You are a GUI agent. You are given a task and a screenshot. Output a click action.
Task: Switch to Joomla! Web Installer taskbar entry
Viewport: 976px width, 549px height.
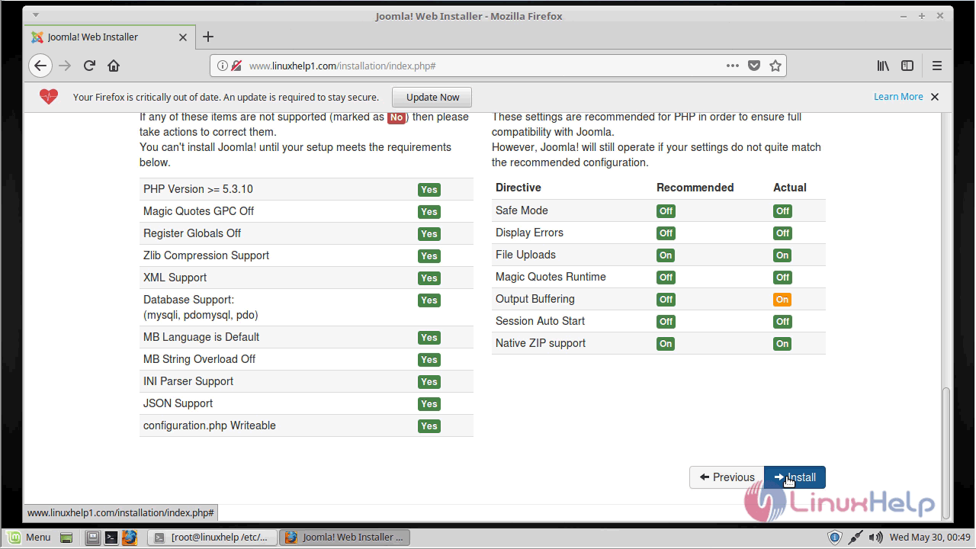[345, 538]
